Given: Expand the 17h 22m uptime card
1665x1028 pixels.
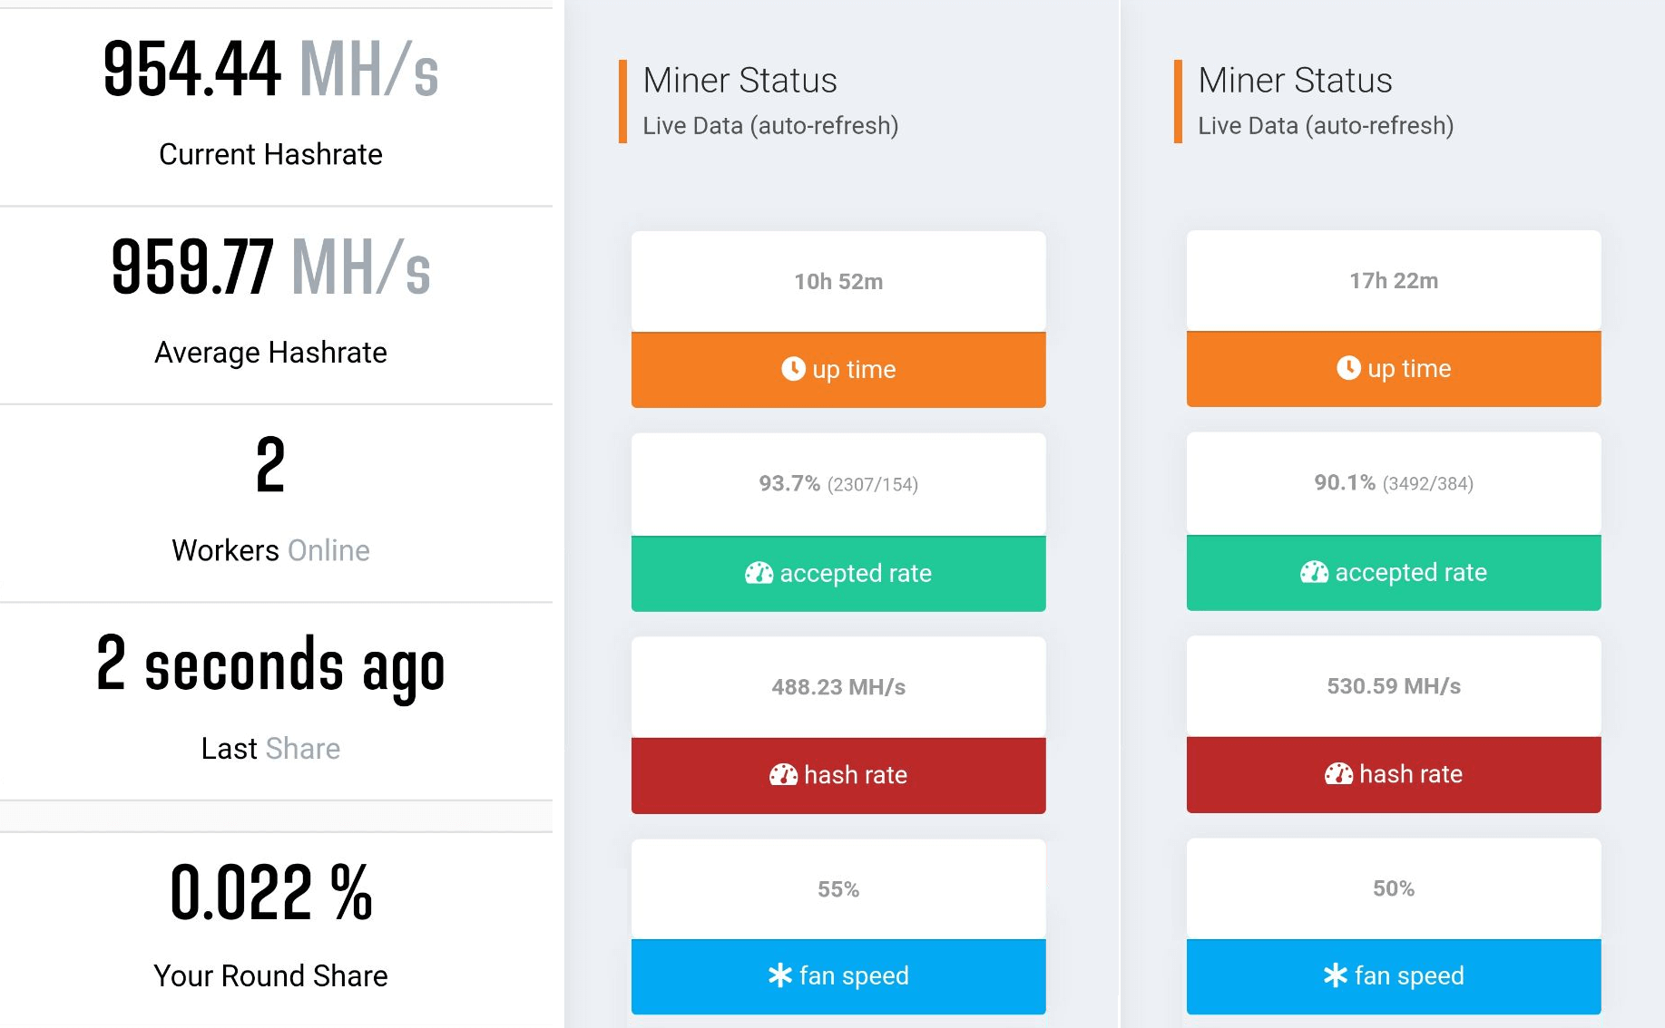Looking at the screenshot, I should pyautogui.click(x=1393, y=281).
